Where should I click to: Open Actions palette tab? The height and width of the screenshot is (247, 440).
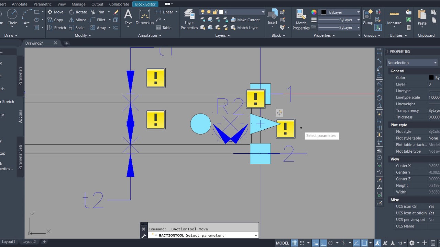(x=20, y=116)
